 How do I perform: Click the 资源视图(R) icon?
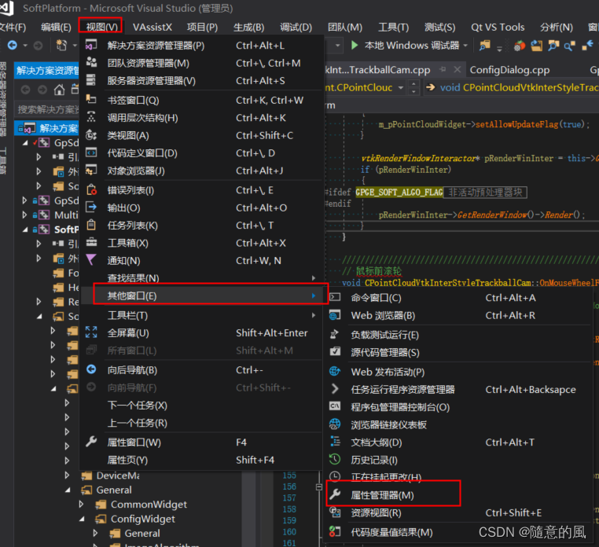pyautogui.click(x=335, y=512)
